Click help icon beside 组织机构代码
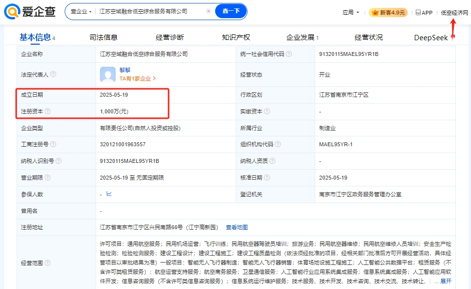 click(278, 144)
